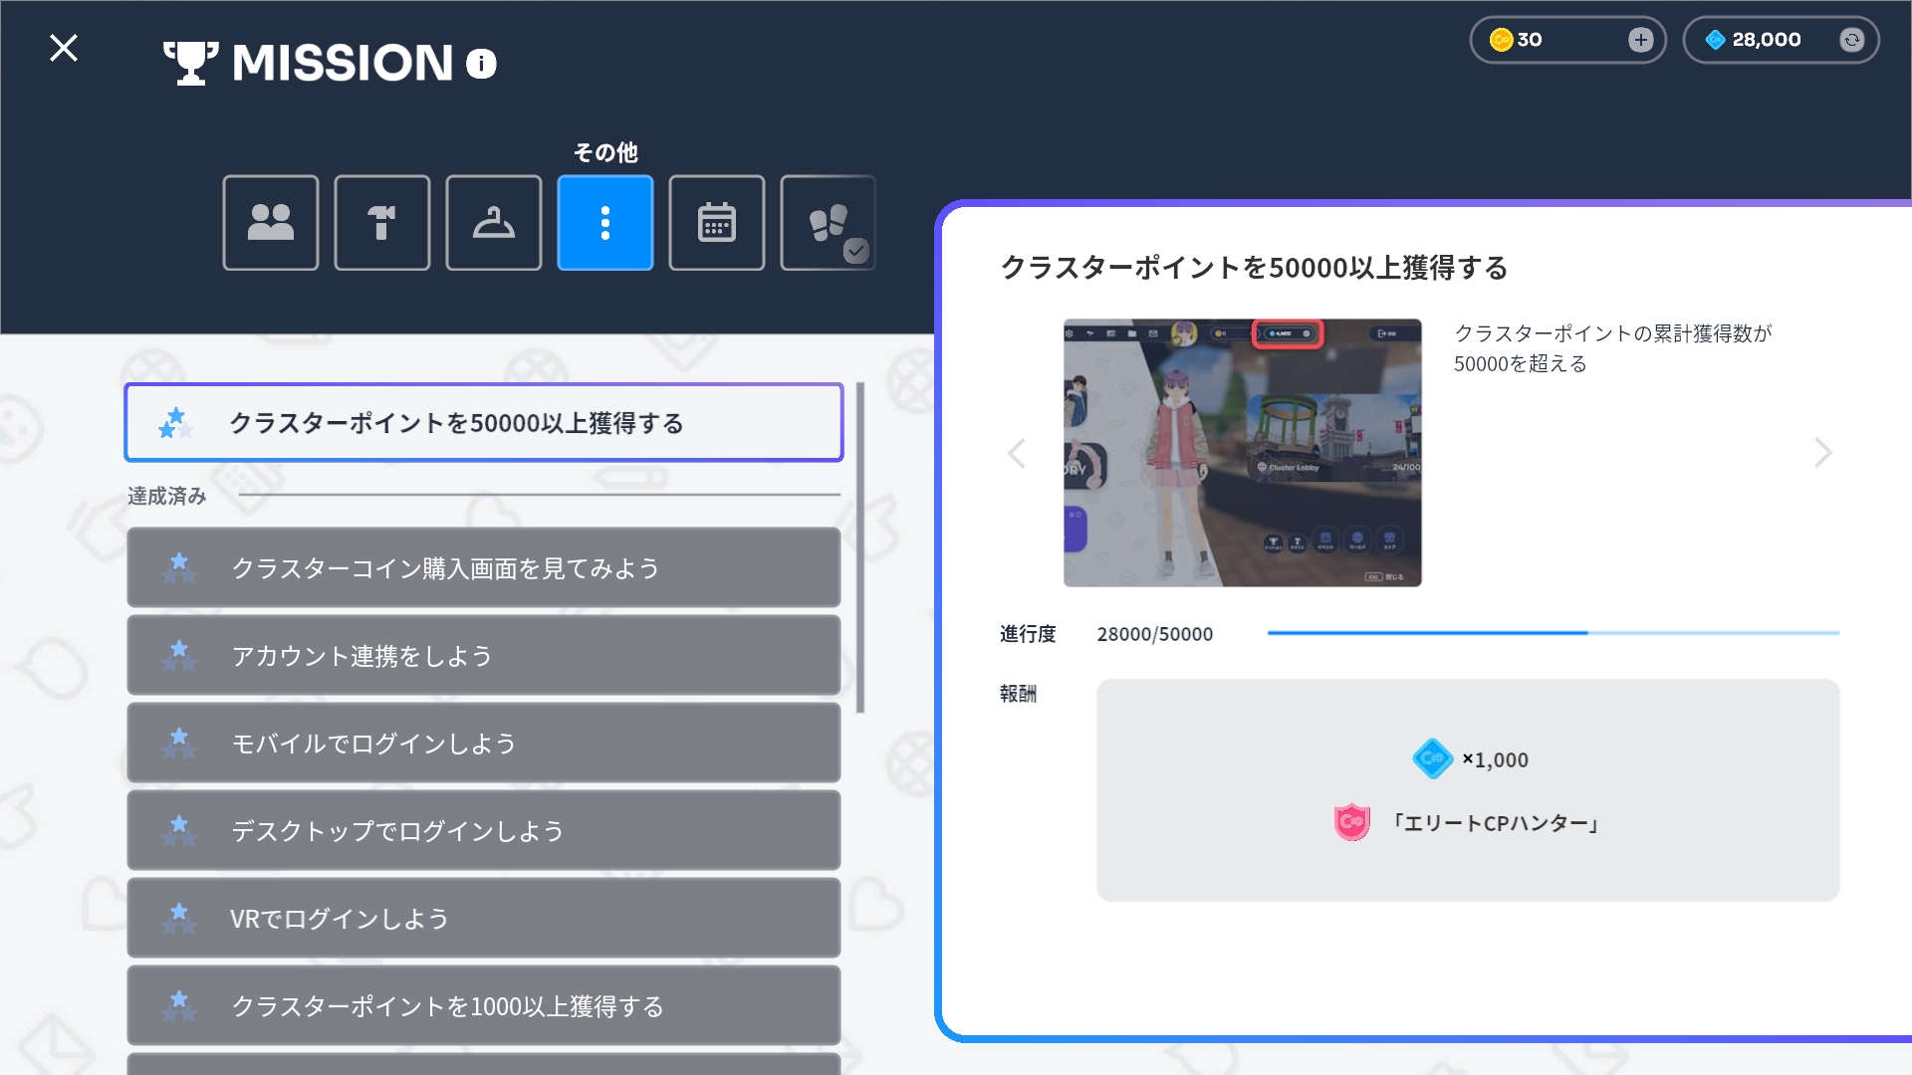This screenshot has height=1075, width=1912.
Task: Click the 達成済み section label
Action: (167, 496)
